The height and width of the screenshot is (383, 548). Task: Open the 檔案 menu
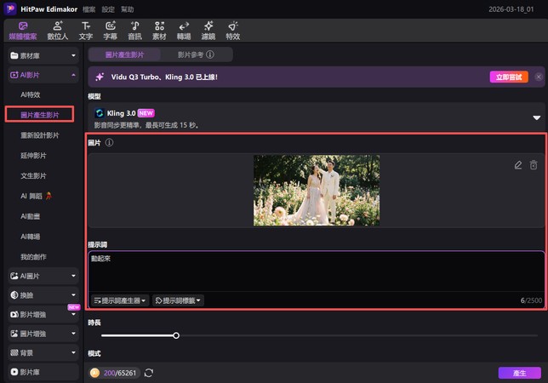[x=88, y=9]
